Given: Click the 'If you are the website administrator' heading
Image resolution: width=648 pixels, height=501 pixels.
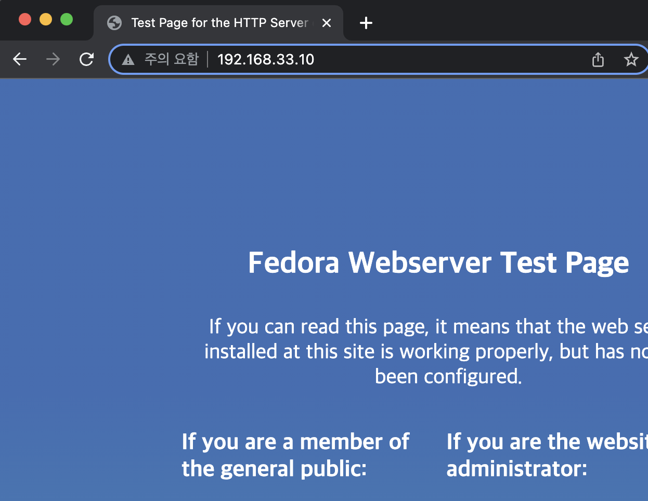Looking at the screenshot, I should tap(547, 455).
